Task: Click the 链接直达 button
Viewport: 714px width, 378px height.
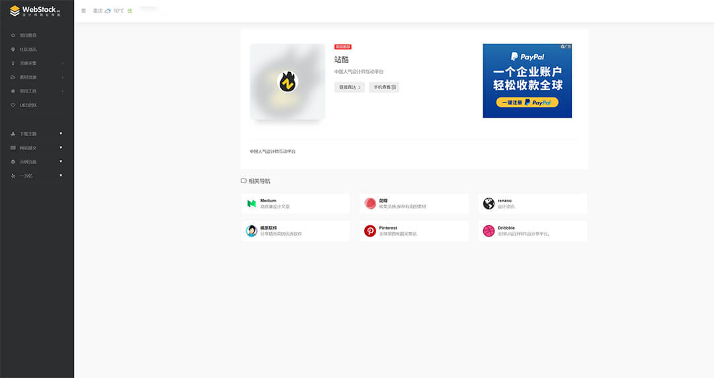Action: [x=349, y=87]
